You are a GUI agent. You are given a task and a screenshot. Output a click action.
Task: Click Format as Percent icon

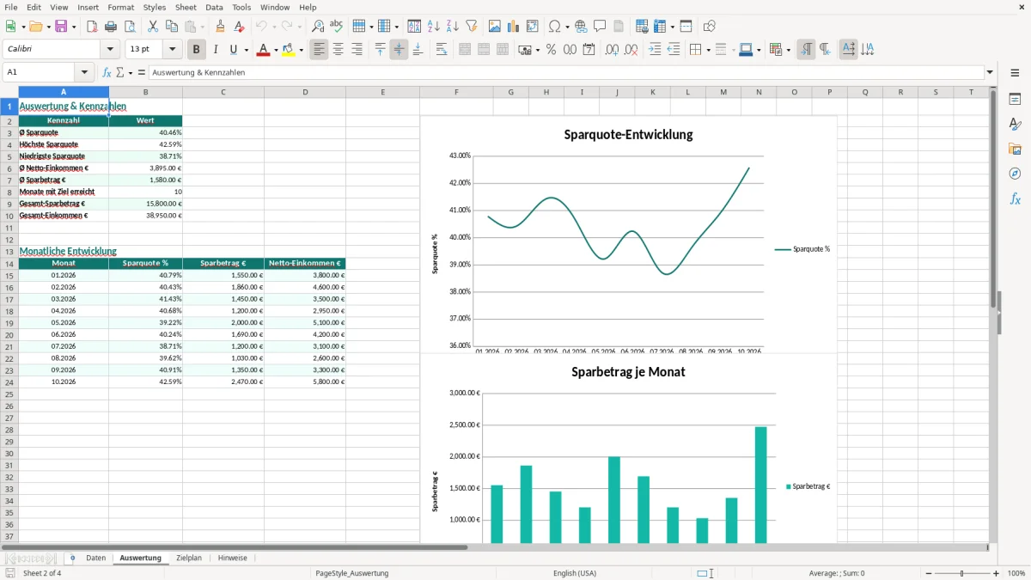(551, 50)
